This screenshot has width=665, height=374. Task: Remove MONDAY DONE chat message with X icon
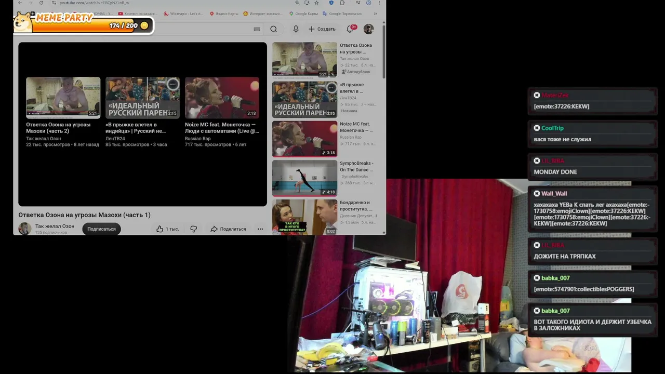coord(537,161)
